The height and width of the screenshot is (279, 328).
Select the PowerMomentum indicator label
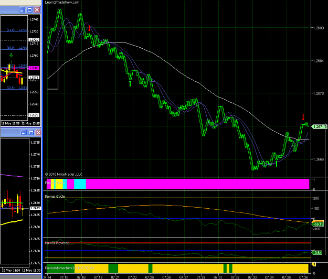(x=69, y=268)
